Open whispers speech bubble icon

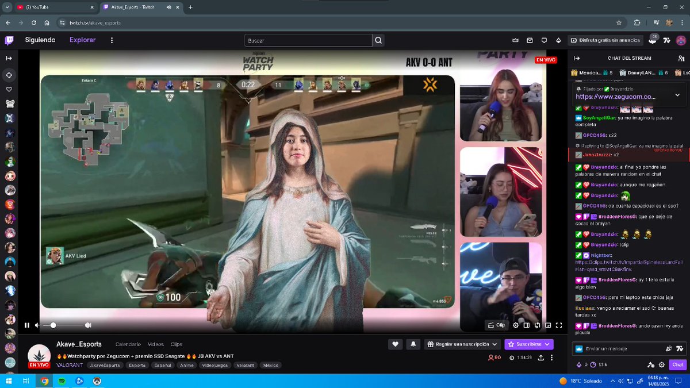[544, 40]
